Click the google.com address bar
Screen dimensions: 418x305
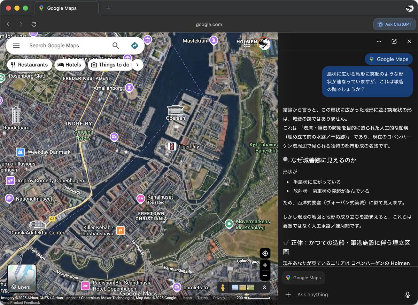coord(209,24)
